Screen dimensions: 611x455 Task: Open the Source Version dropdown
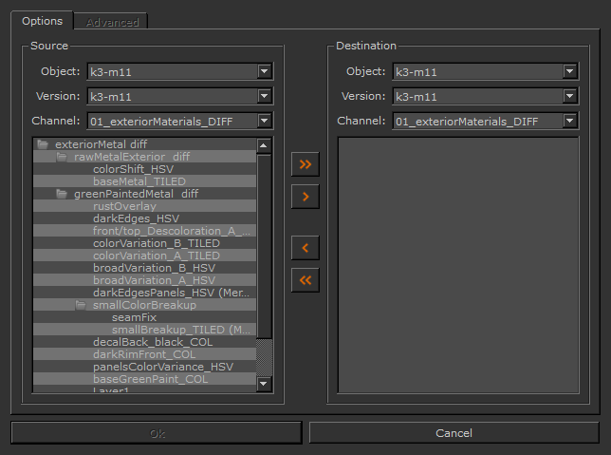click(x=265, y=96)
